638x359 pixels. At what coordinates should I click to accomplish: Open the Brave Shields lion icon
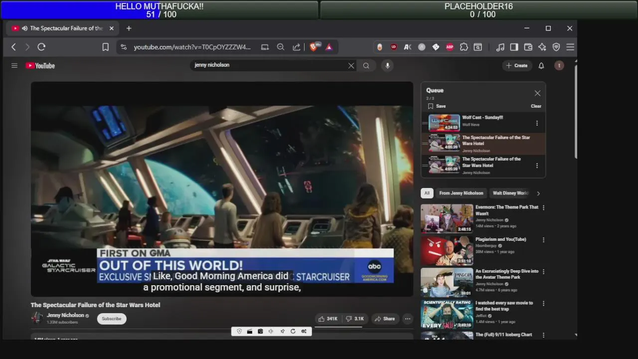(314, 47)
